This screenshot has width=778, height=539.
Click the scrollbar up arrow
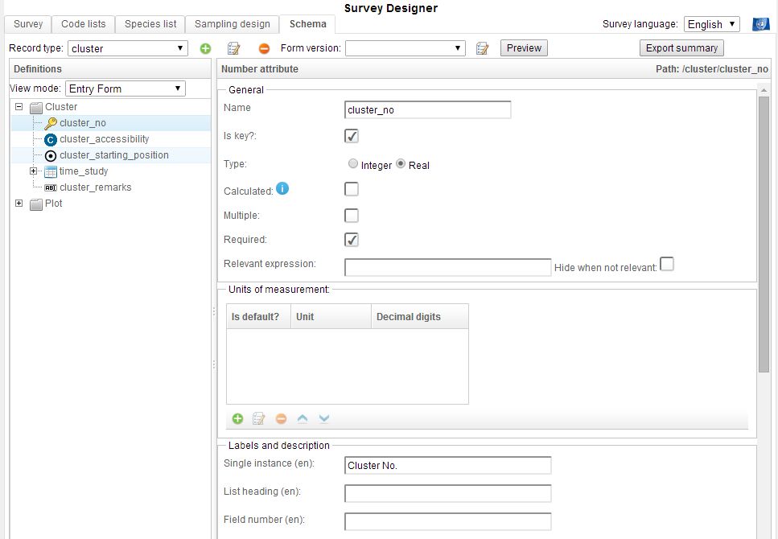click(764, 90)
